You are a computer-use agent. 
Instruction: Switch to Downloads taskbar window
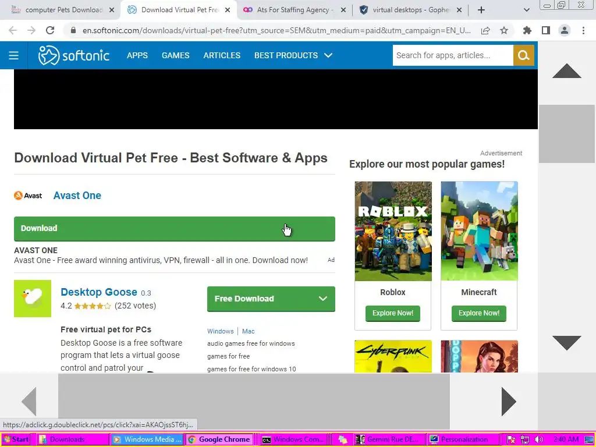(x=73, y=439)
